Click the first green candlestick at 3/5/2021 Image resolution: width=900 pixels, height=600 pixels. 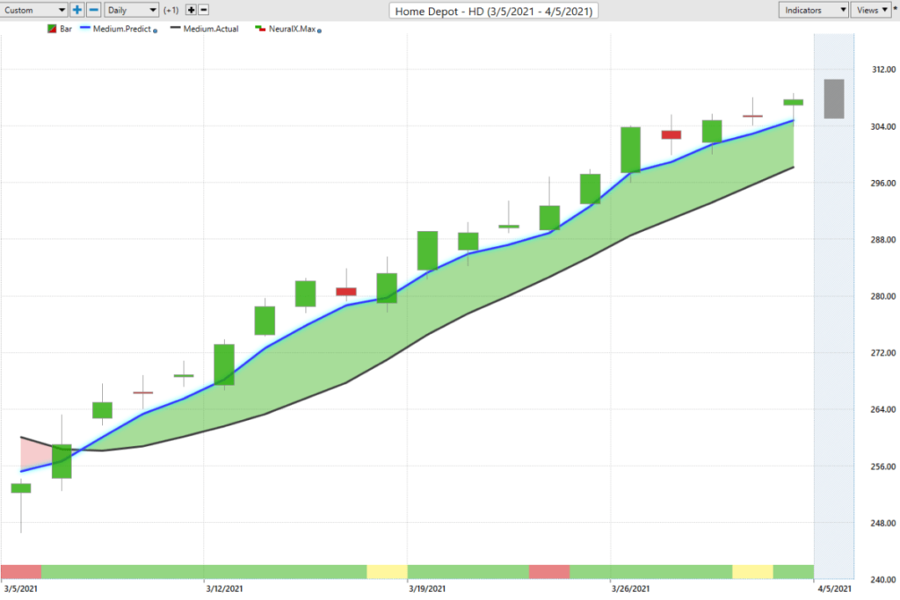(x=21, y=488)
